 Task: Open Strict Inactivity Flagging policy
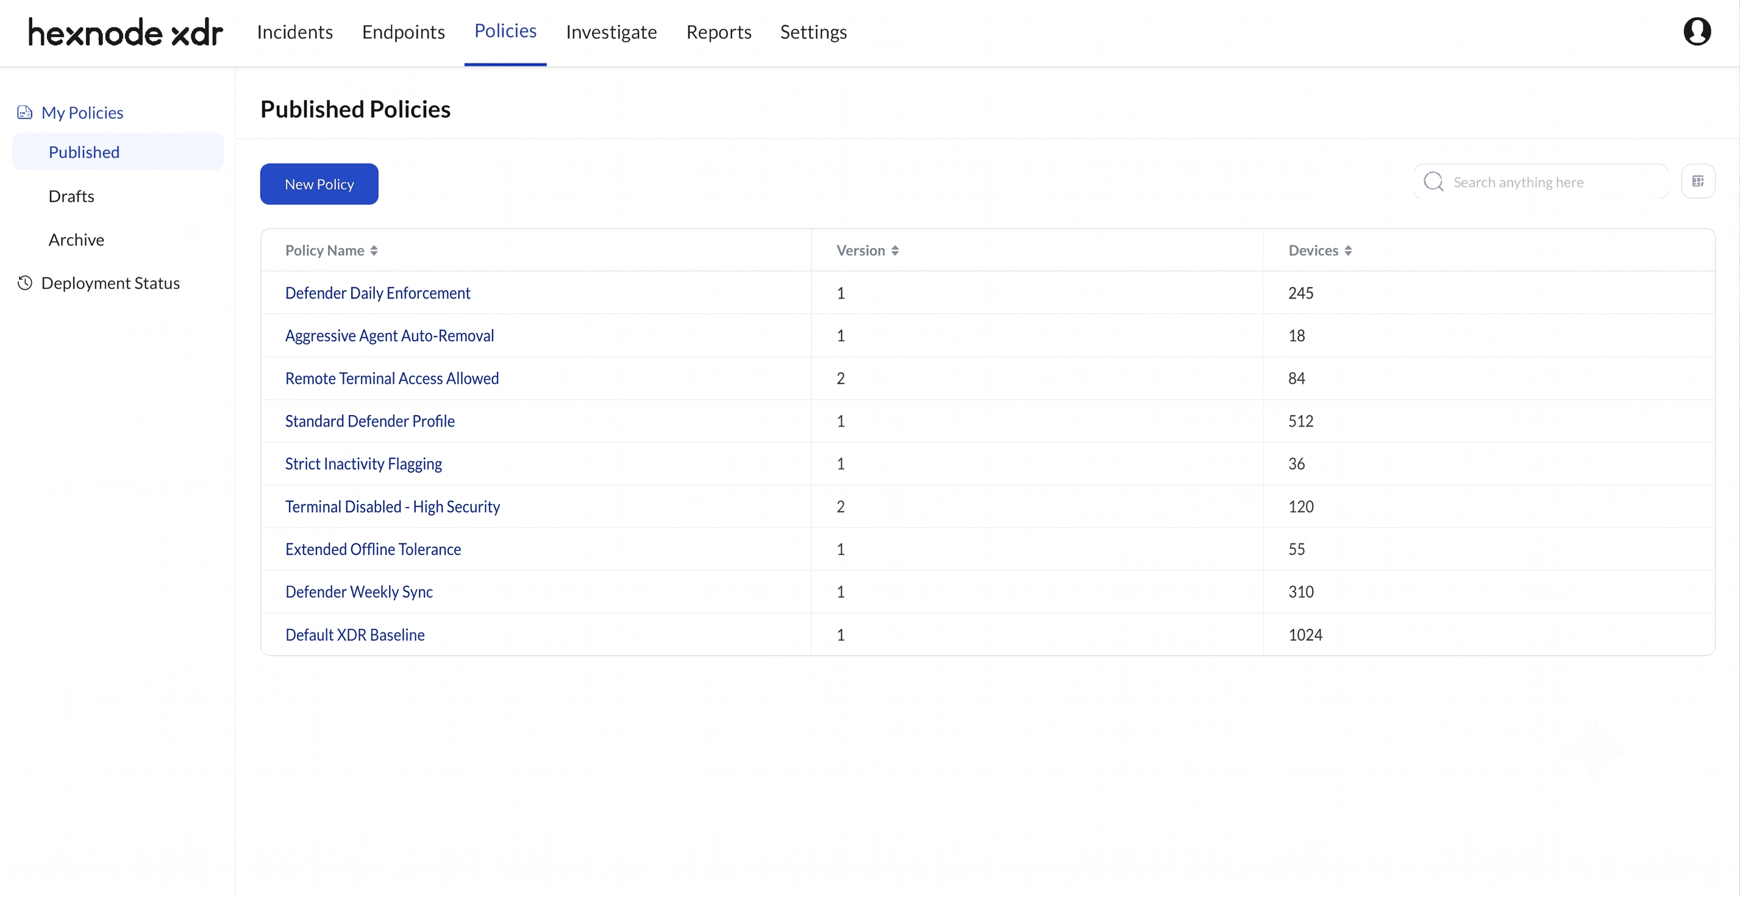click(x=363, y=464)
